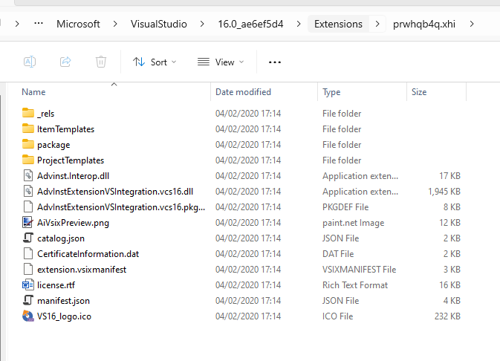Click the ProjectTemplates folder name
This screenshot has width=500, height=361.
(71, 160)
